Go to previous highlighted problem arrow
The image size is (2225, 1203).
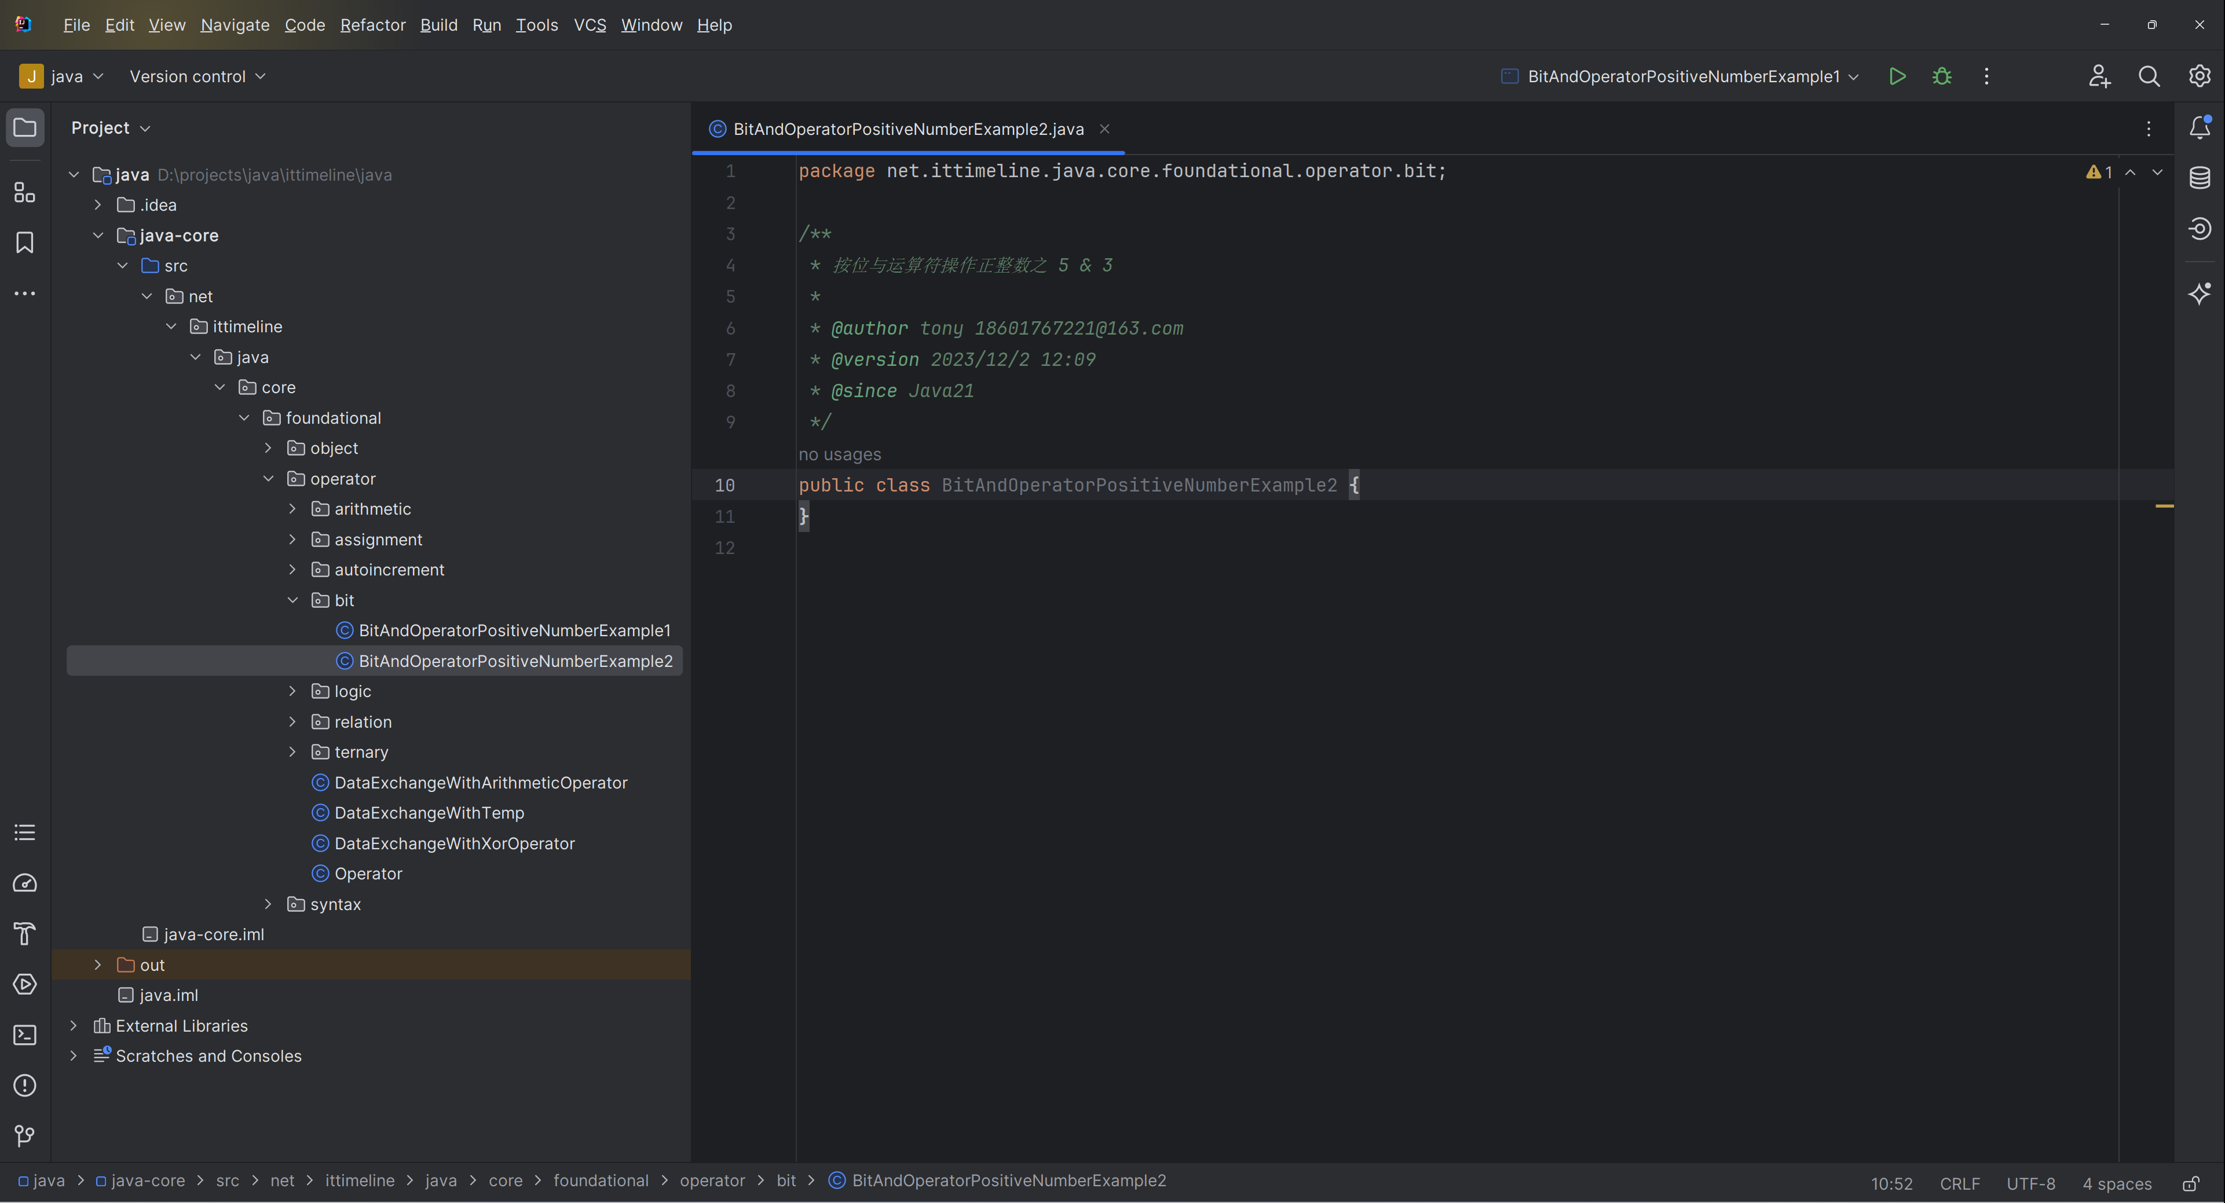[x=2131, y=173]
